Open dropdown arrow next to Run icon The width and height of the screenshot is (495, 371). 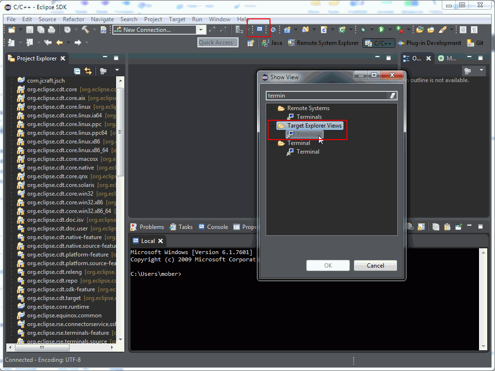[390, 29]
